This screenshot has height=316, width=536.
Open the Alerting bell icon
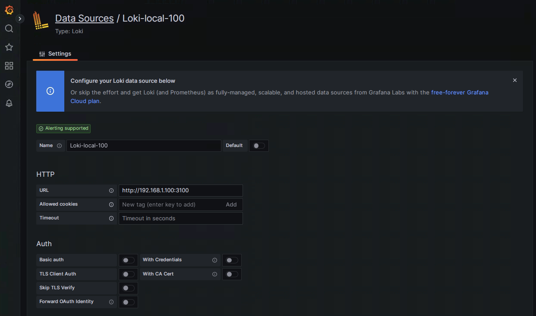click(9, 103)
